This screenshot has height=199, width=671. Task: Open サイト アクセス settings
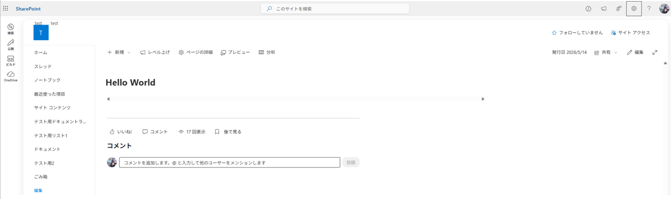(631, 33)
